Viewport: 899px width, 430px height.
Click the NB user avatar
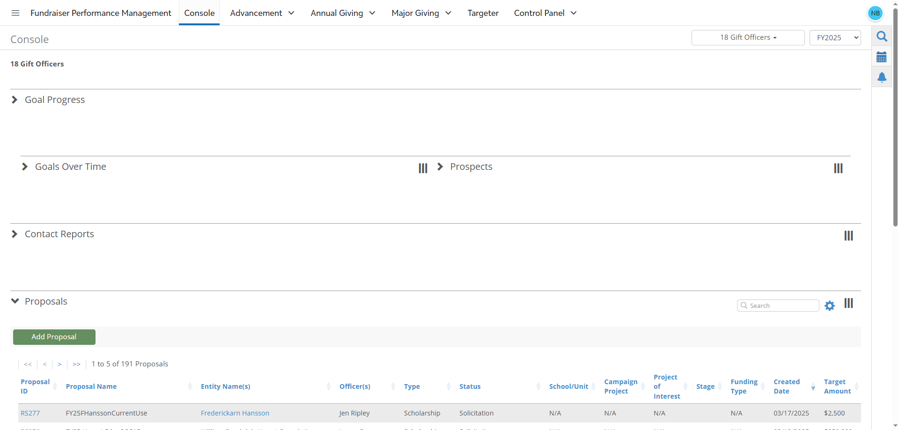[875, 13]
